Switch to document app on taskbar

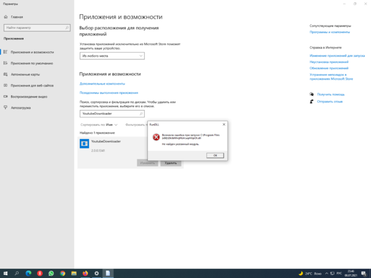[108, 274]
